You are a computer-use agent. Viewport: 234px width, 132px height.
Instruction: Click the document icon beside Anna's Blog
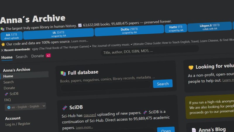194,130
